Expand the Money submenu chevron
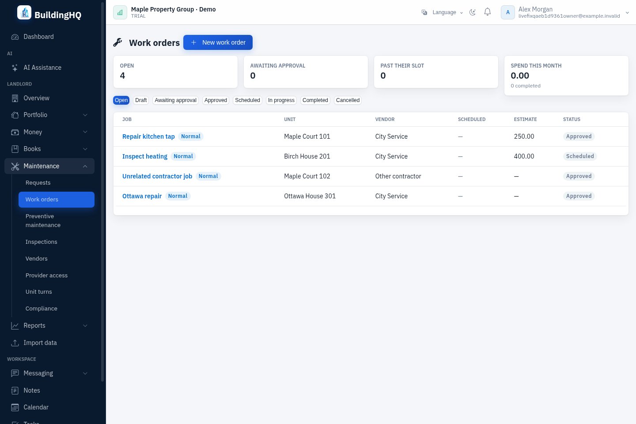Screen dimensions: 636x424 (85, 132)
